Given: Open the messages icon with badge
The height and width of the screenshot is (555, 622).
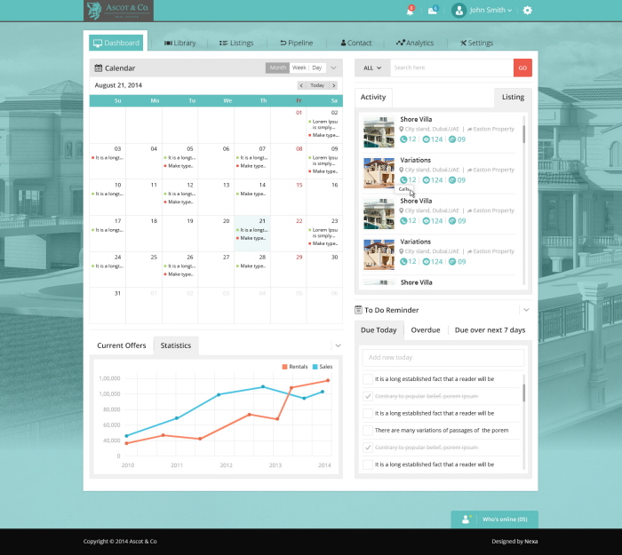Looking at the screenshot, I should (433, 10).
